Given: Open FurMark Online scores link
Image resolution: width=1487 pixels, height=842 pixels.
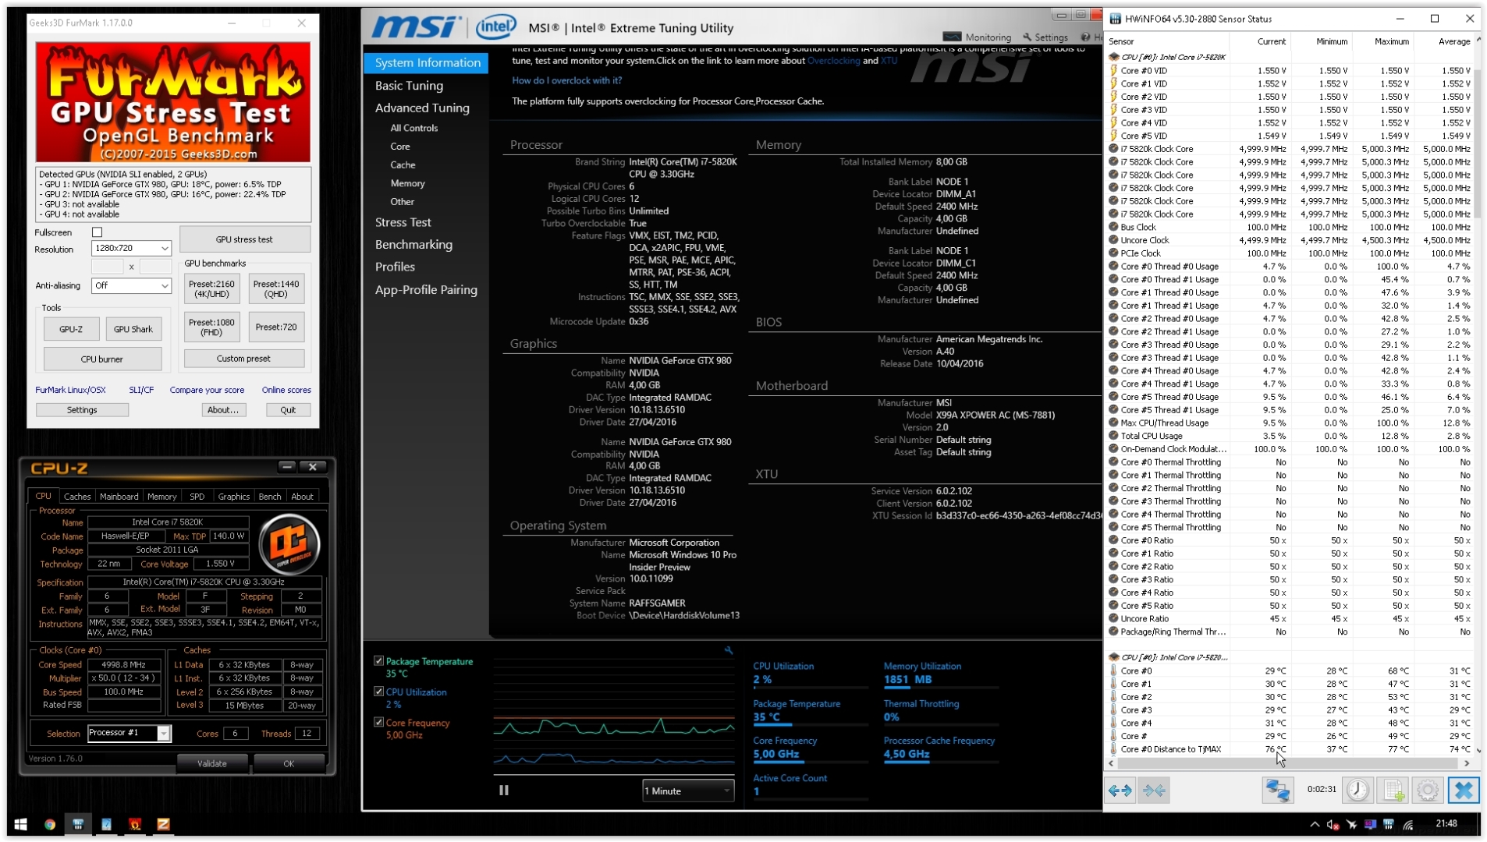Looking at the screenshot, I should click(286, 390).
